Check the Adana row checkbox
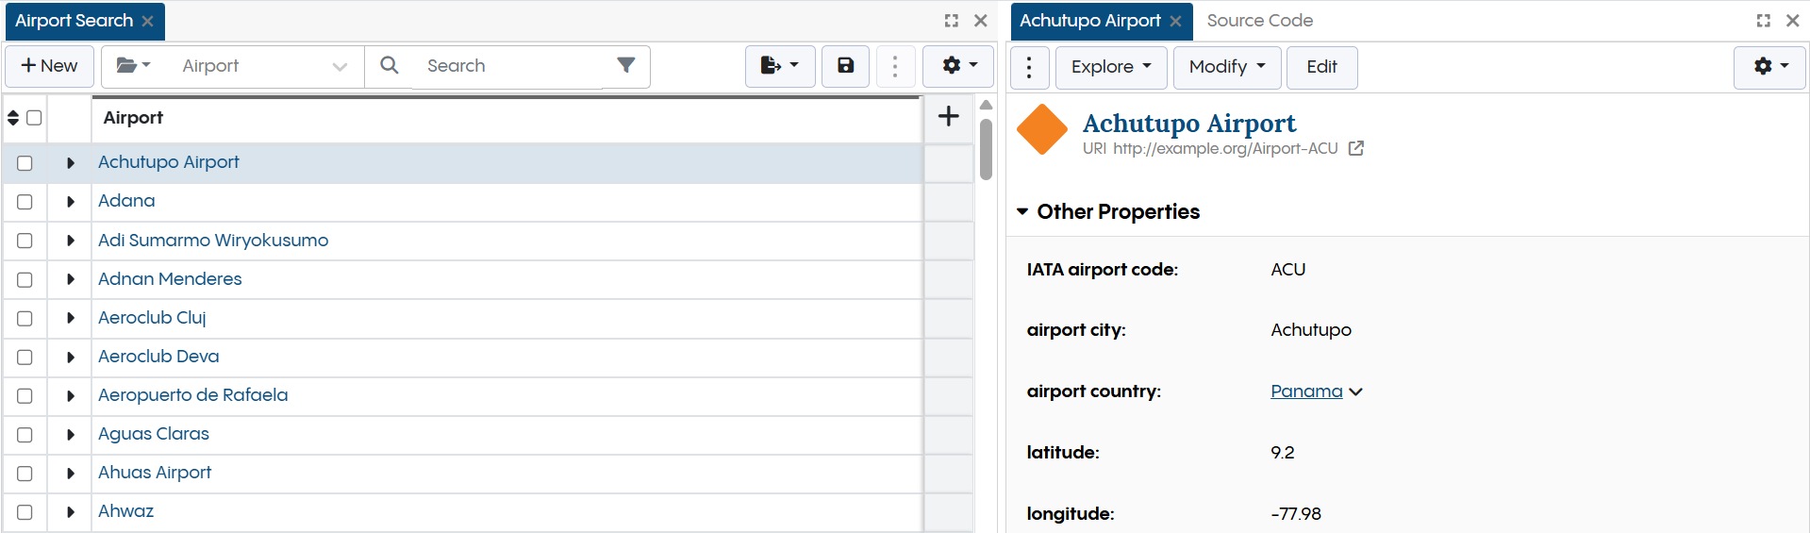Image resolution: width=1810 pixels, height=533 pixels. point(25,202)
